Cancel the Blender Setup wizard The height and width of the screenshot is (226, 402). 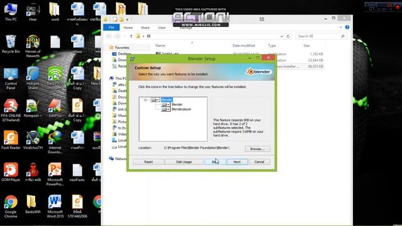tap(259, 162)
